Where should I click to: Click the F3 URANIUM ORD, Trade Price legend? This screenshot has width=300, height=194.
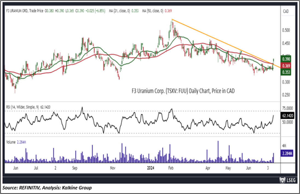(x=25, y=11)
